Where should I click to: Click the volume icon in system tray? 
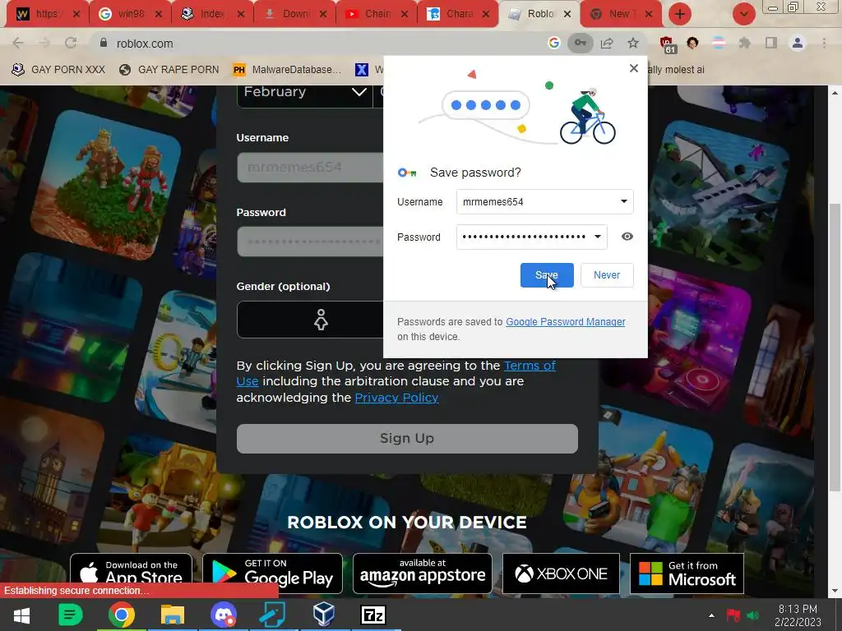[x=753, y=615]
